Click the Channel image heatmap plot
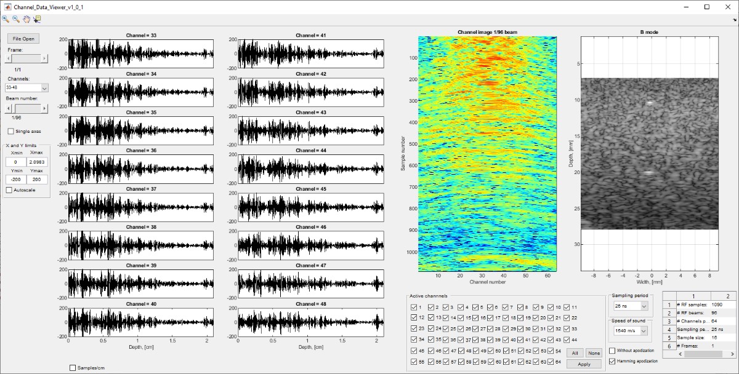Image resolution: width=739 pixels, height=374 pixels. [487, 153]
